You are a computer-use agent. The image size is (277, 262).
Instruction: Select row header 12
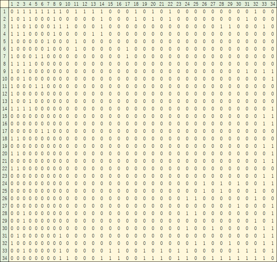[x=4, y=94]
